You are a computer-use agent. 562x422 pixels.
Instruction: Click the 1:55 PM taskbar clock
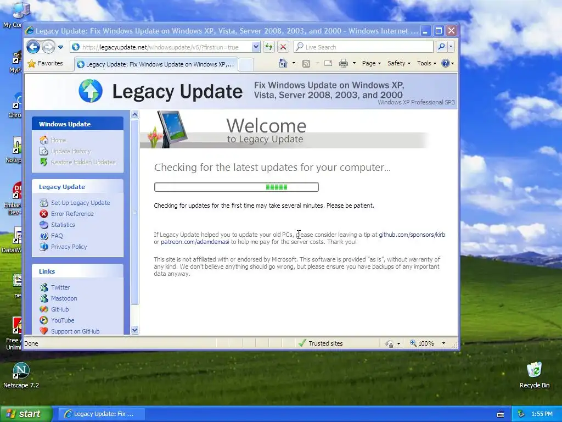(542, 414)
